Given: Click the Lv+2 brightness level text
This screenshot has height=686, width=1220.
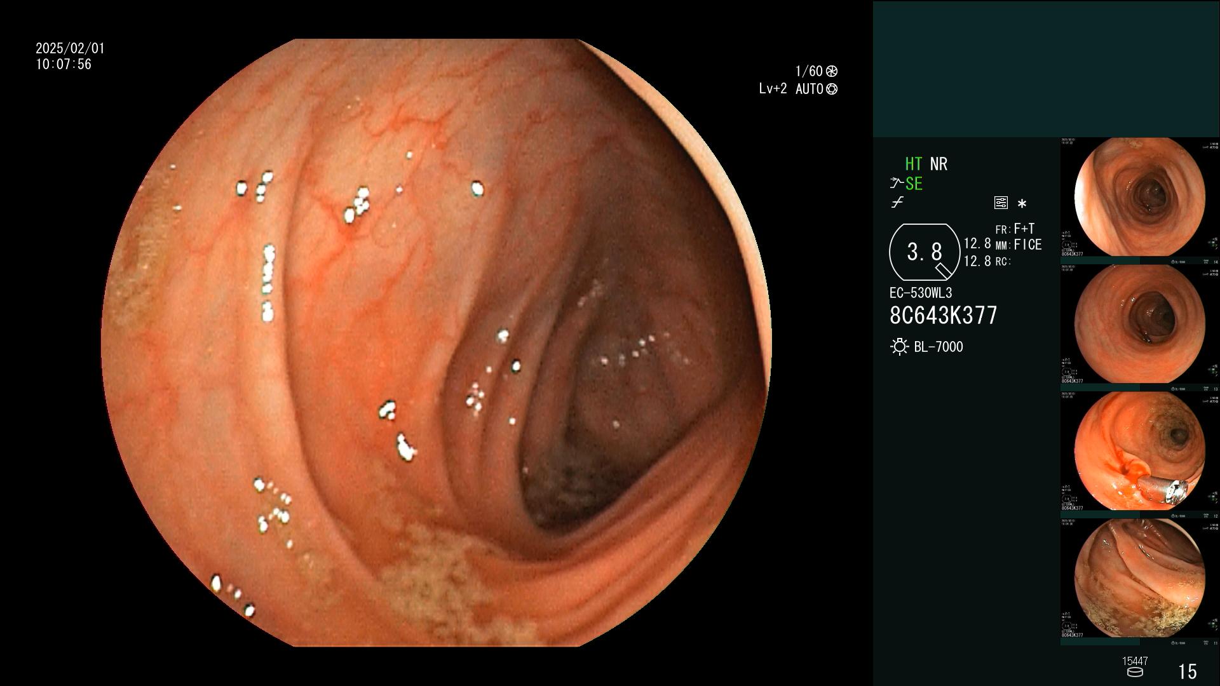Looking at the screenshot, I should [773, 89].
